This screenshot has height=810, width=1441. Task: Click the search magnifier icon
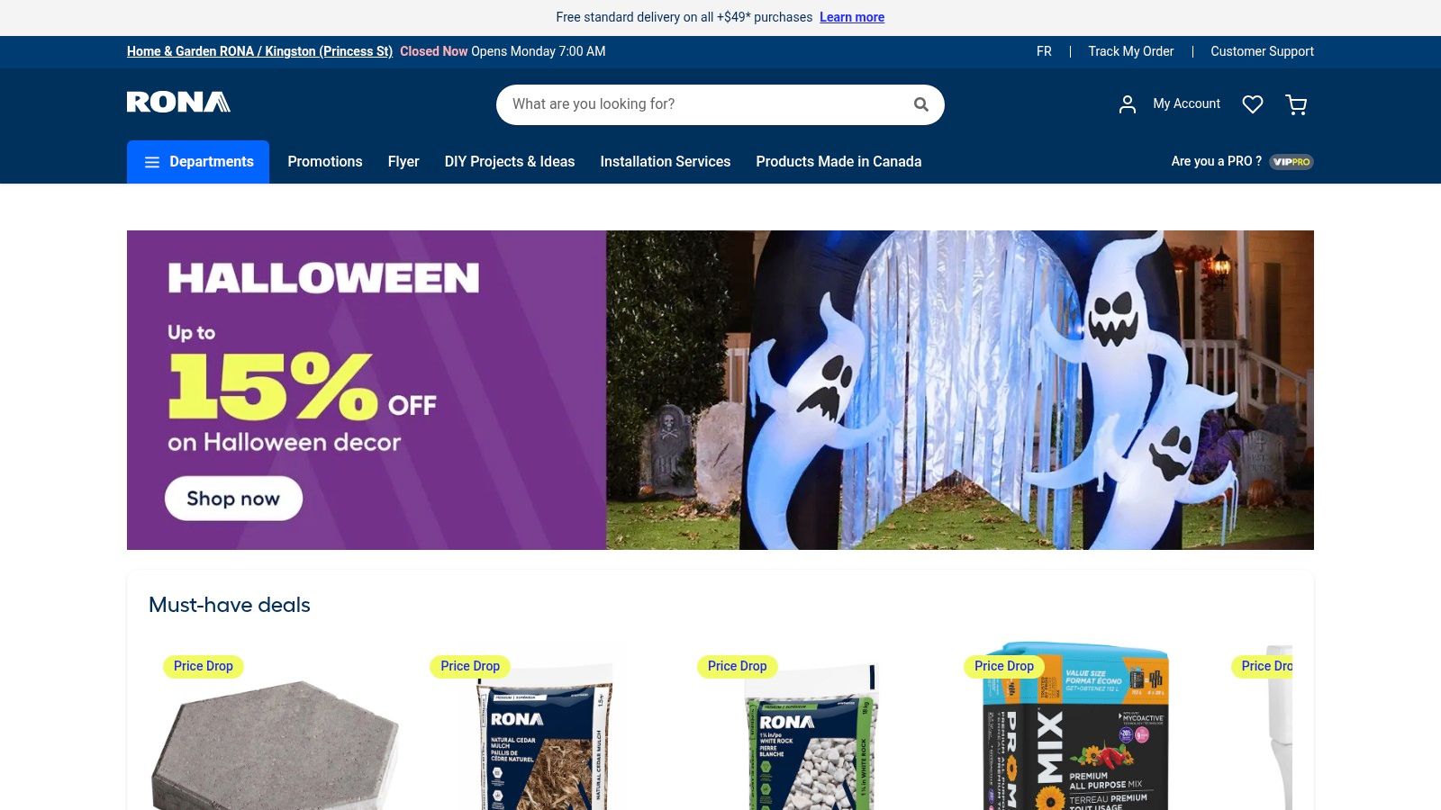[920, 104]
